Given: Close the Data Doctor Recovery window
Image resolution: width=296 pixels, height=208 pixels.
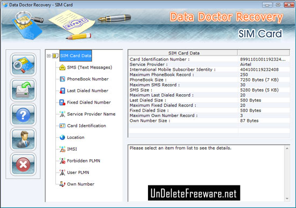Looking at the screenshot, I should click(289, 5).
